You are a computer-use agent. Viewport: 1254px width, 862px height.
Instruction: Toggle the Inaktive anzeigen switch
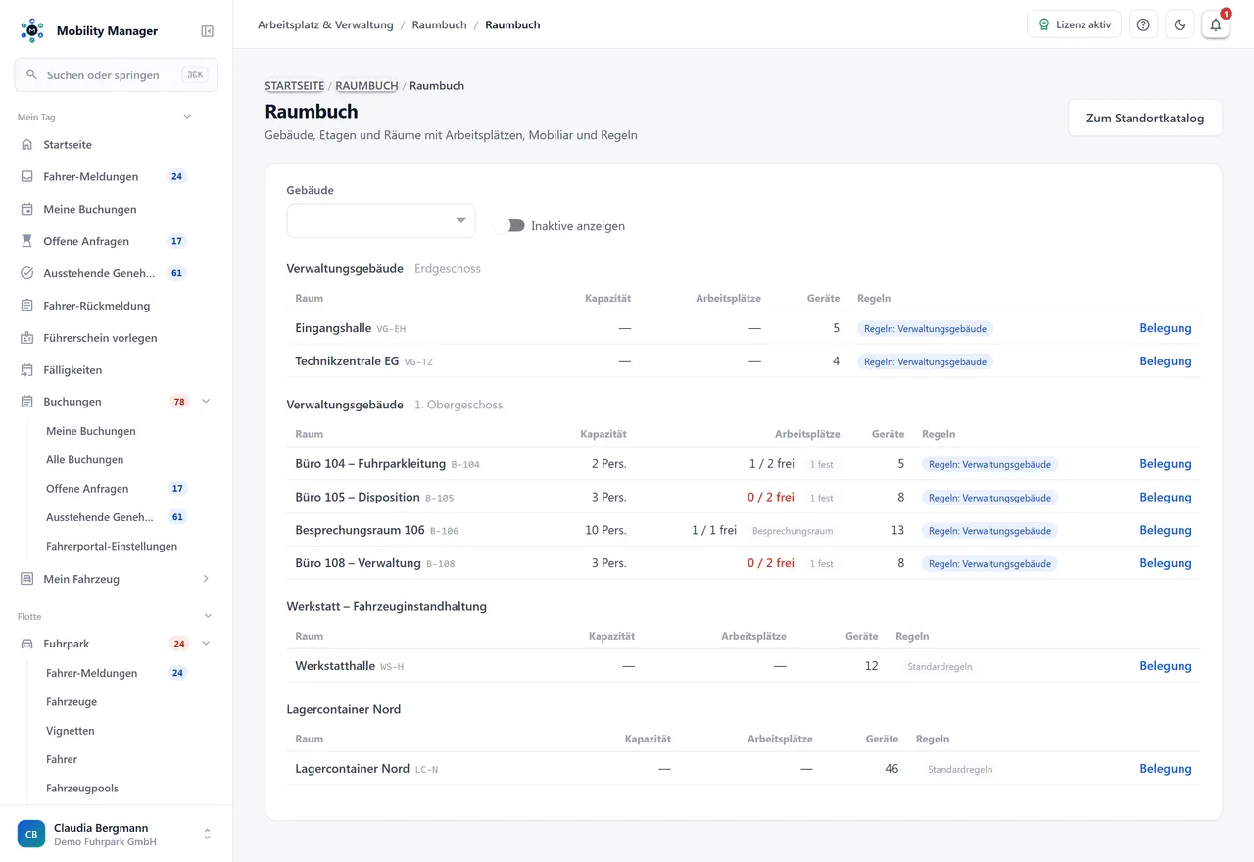pyautogui.click(x=509, y=226)
